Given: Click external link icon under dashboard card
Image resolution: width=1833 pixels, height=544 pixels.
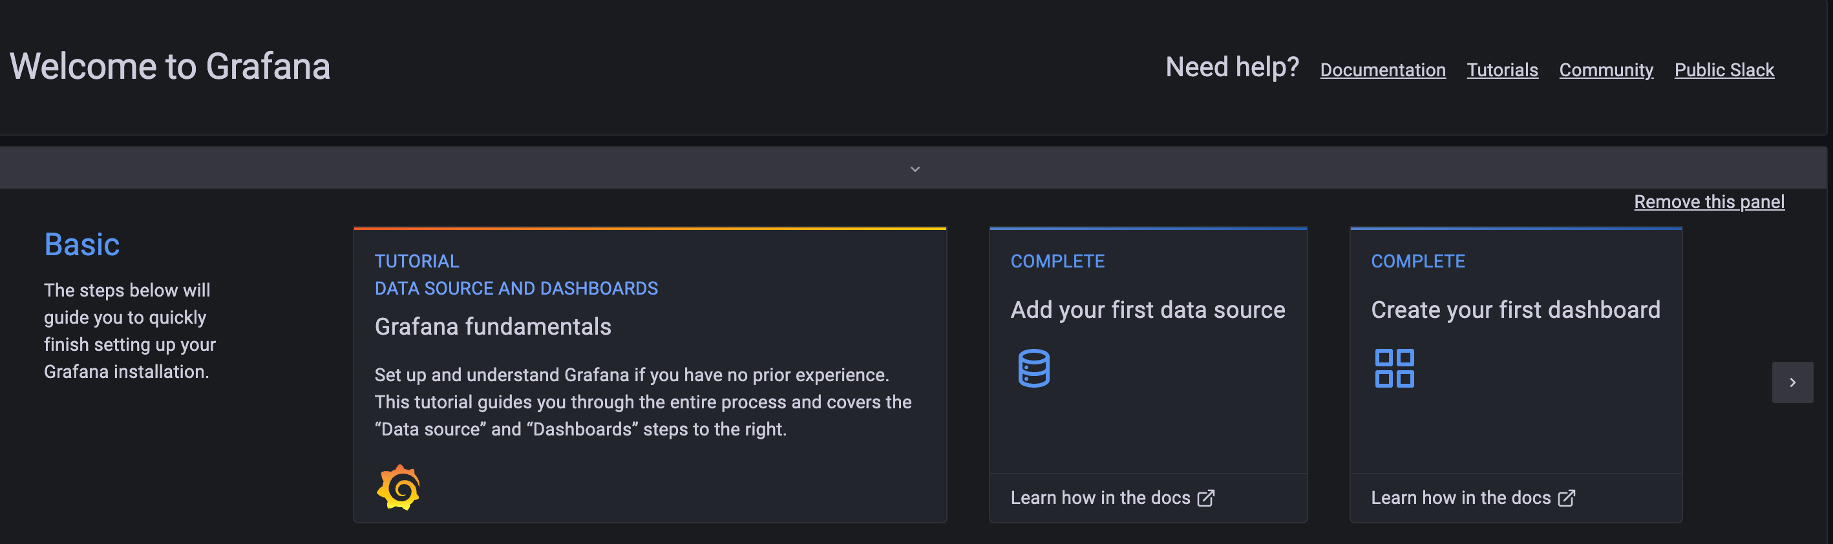Looking at the screenshot, I should [1566, 499].
